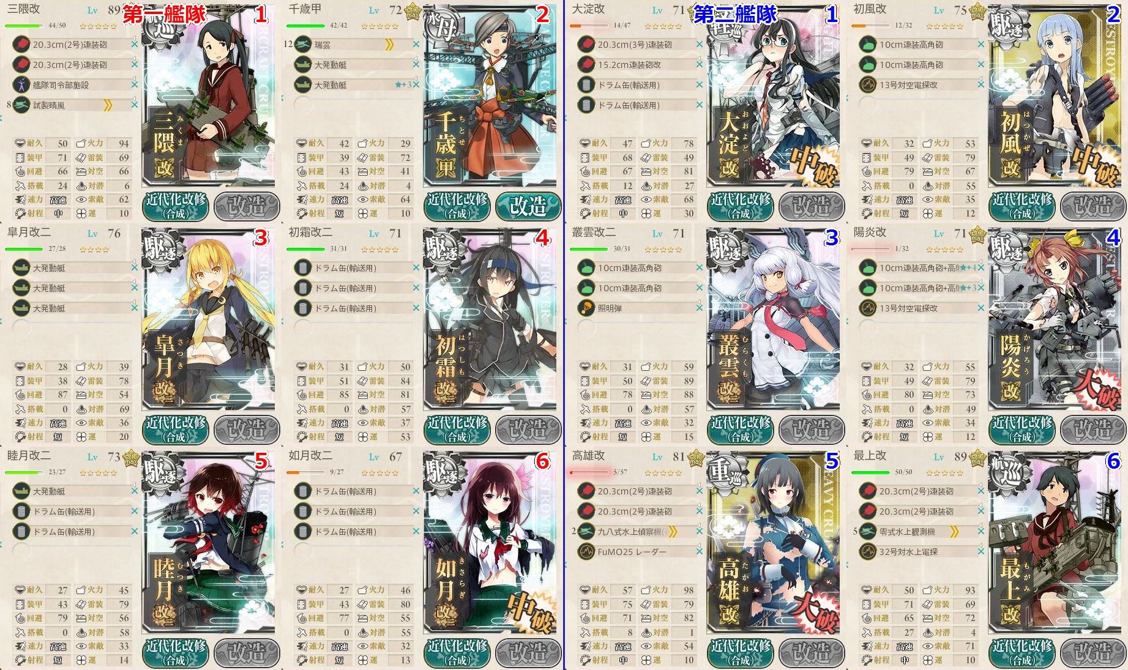Click the 照明弾 star shell icon on 叢雲改二

tap(586, 308)
